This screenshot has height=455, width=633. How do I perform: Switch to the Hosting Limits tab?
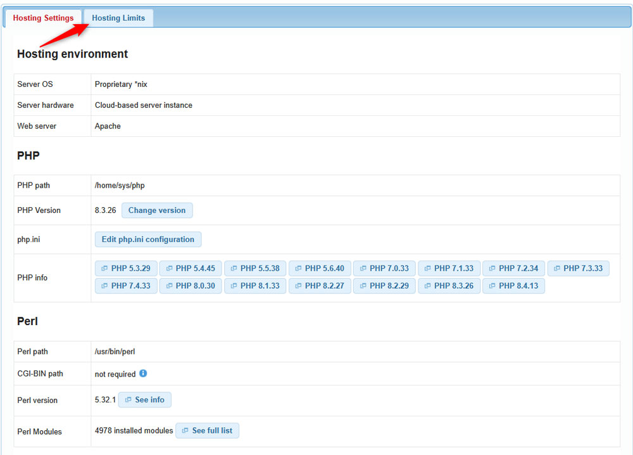[118, 18]
